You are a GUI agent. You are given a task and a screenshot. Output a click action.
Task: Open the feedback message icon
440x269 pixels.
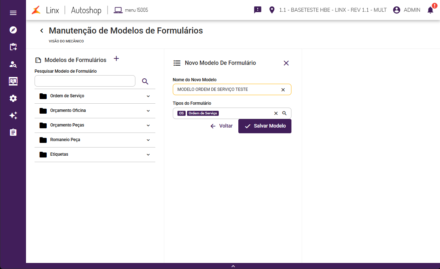point(258,10)
